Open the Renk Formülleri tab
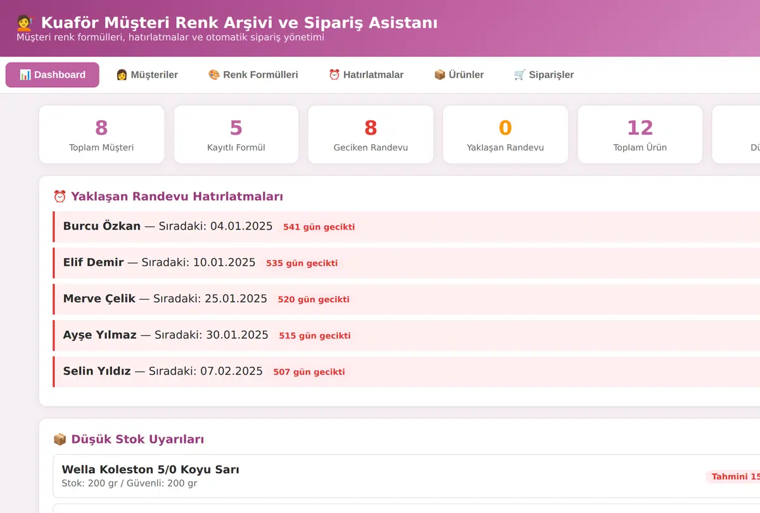Image resolution: width=760 pixels, height=513 pixels. tap(253, 75)
